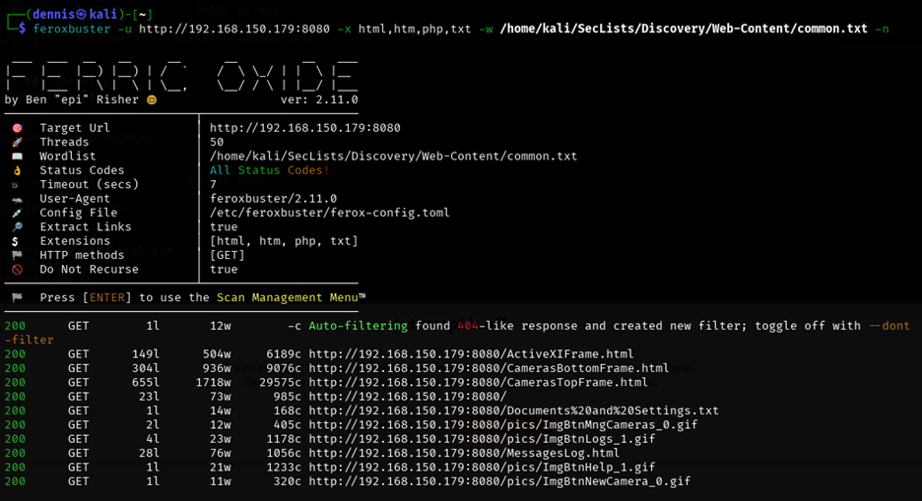Click the target icon beside Target Url
This screenshot has width=922, height=501.
point(17,128)
